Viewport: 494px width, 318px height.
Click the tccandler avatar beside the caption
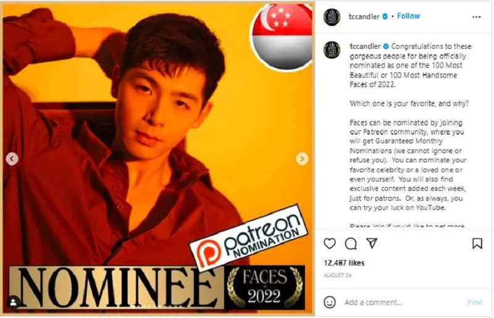tap(332, 50)
